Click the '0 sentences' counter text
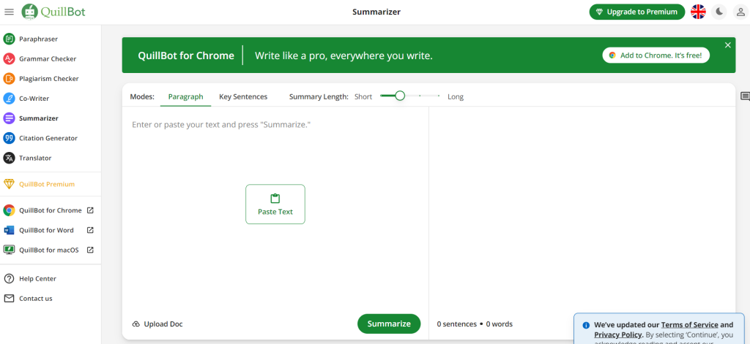This screenshot has width=750, height=344. point(457,324)
